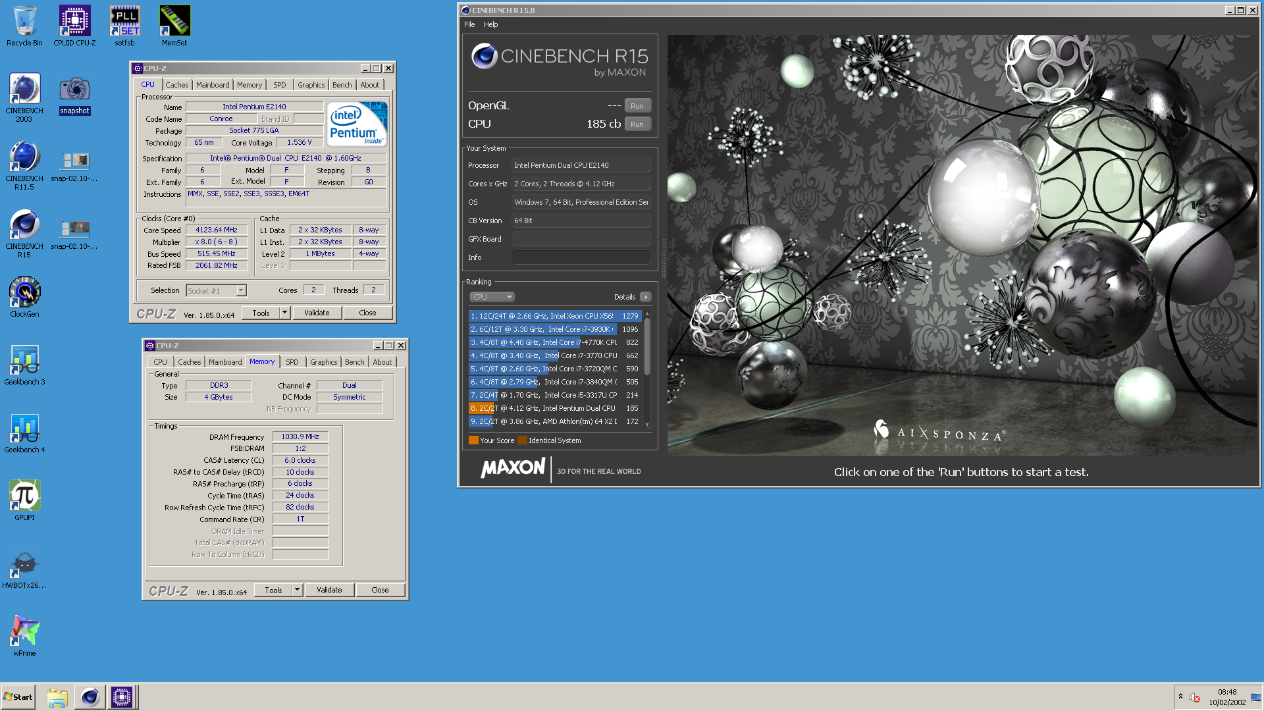Image resolution: width=1264 pixels, height=711 pixels.
Task: Click the Show desktop icon in tray
Action: [1256, 697]
